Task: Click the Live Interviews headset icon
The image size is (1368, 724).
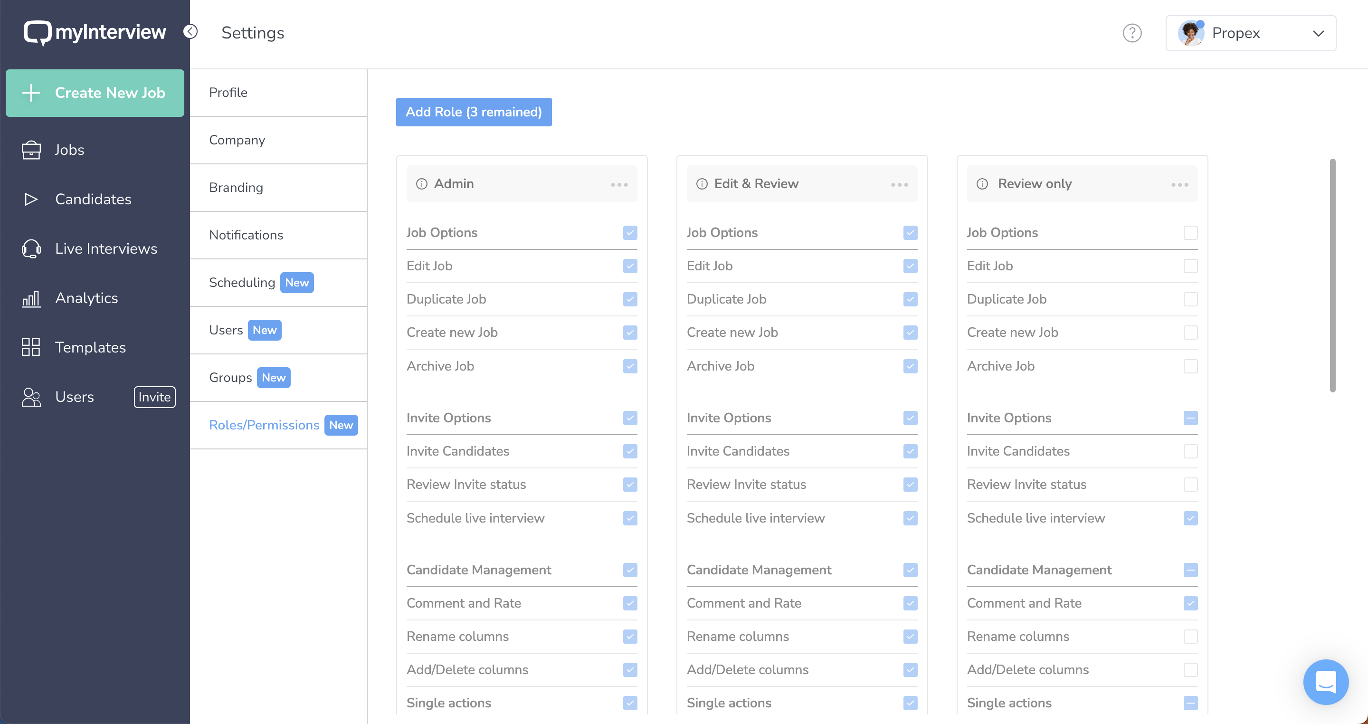Action: coord(31,248)
